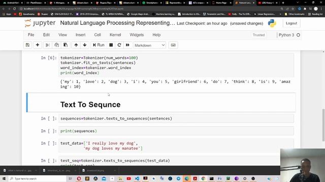The image size is (325, 182).
Task: Open Telegram from the taskbar
Action: [x=178, y=178]
